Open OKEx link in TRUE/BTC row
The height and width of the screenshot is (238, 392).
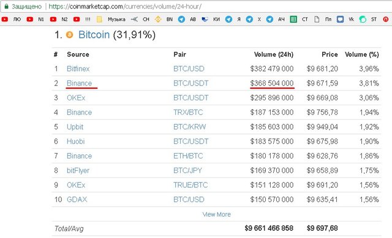click(76, 185)
